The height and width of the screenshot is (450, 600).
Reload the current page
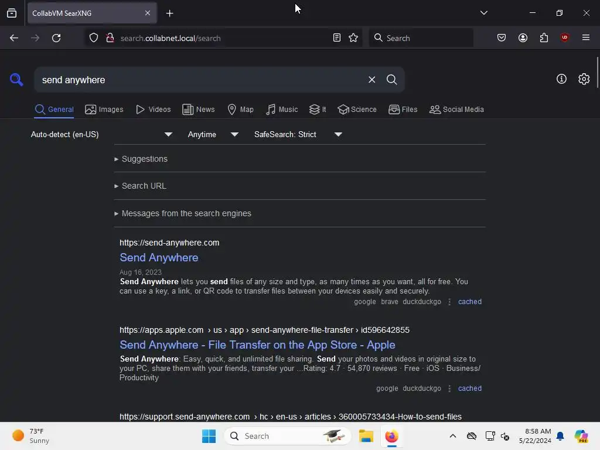pos(56,38)
